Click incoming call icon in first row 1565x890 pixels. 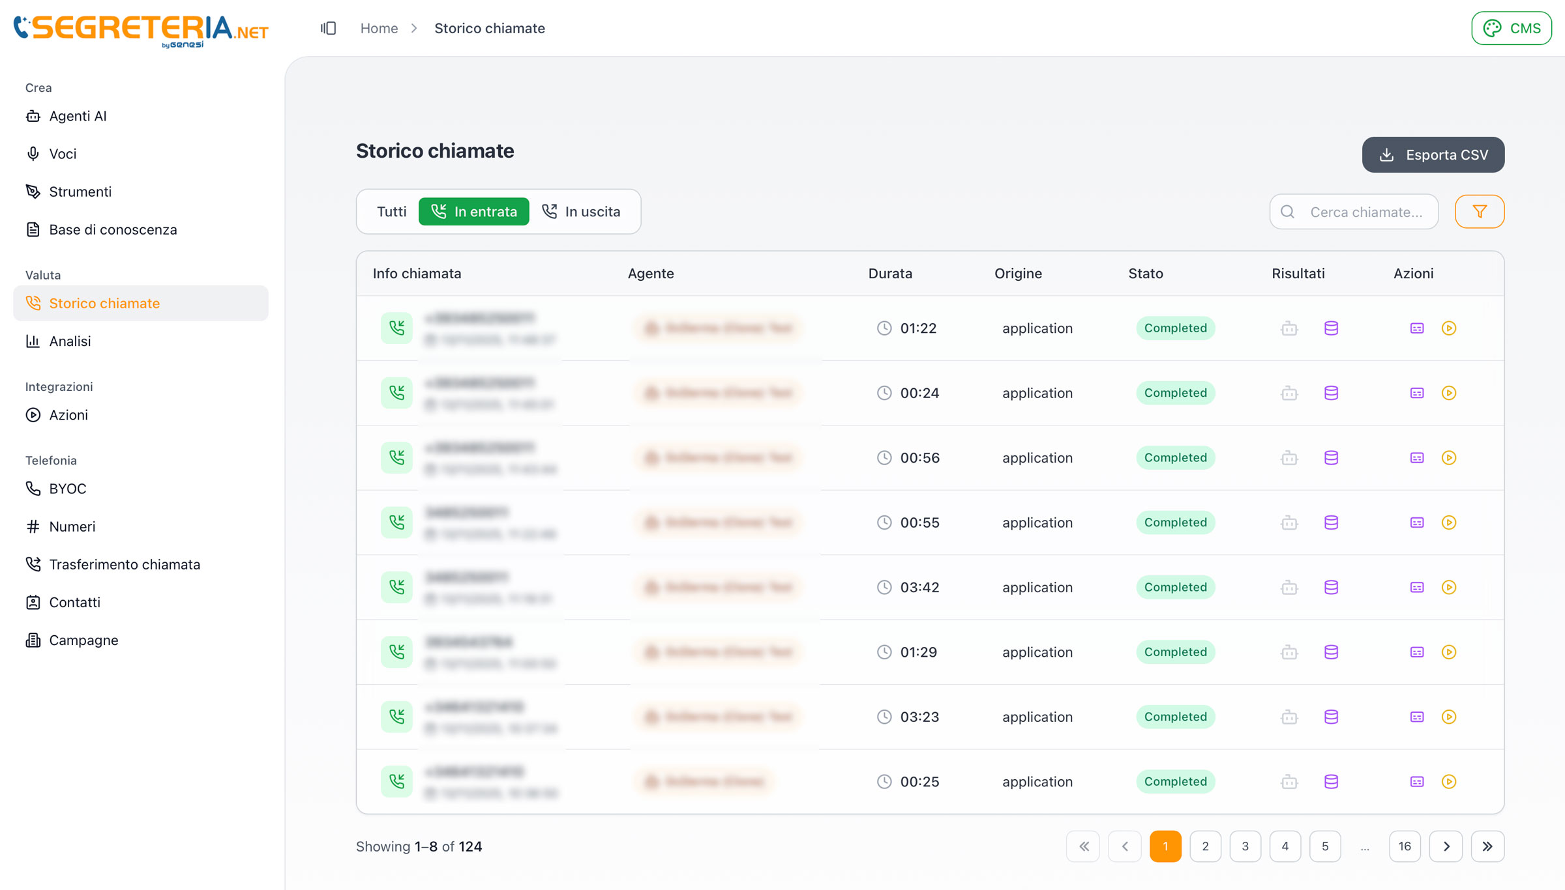coord(396,328)
